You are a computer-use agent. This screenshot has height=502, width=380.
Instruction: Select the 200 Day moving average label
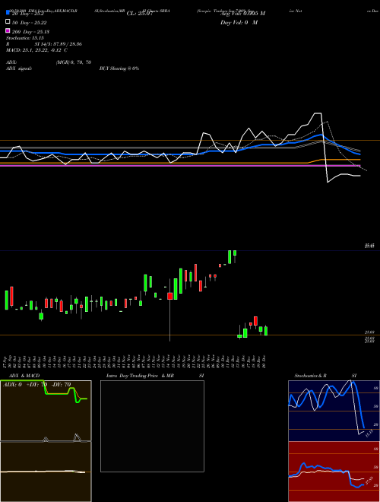point(30,32)
